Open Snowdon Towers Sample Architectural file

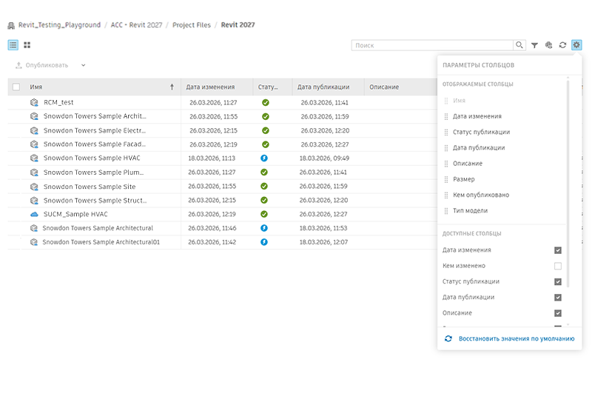pos(98,228)
